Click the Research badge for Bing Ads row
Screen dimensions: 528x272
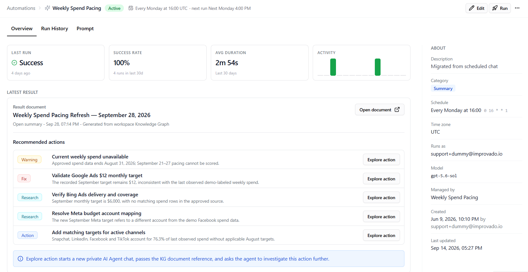point(30,198)
